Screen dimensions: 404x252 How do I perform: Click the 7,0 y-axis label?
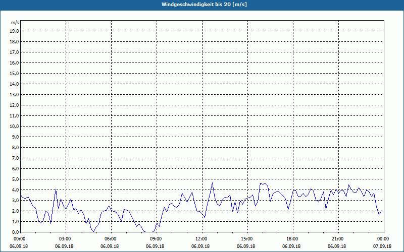pyautogui.click(x=15, y=158)
